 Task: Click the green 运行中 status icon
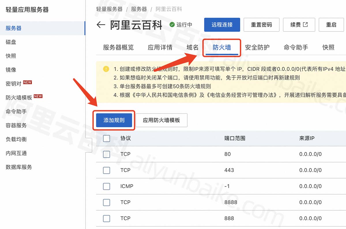(172, 25)
